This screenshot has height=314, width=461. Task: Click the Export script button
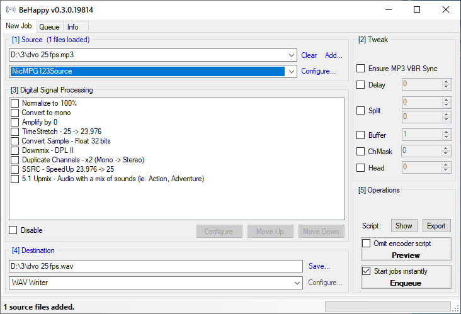436,225
